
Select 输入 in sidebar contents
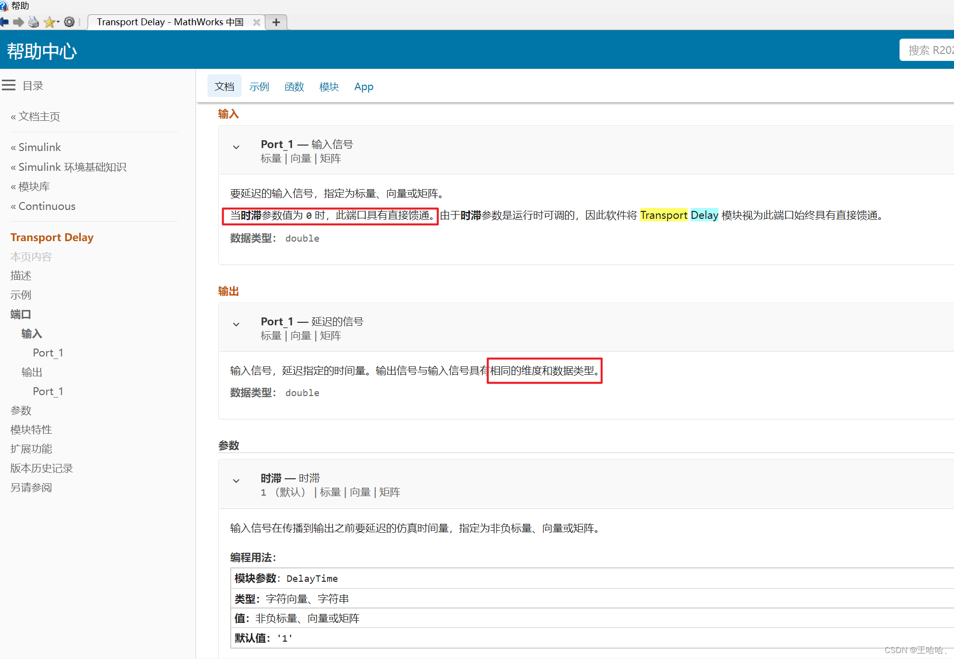tap(32, 333)
